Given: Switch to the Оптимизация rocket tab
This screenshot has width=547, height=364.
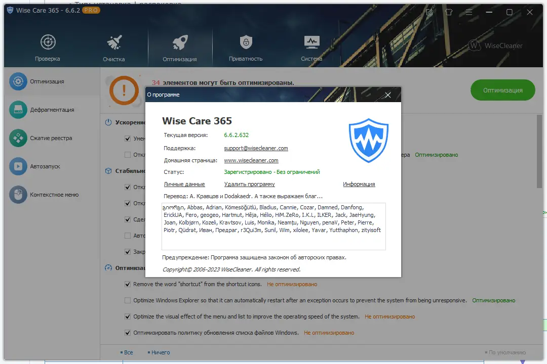Looking at the screenshot, I should (x=180, y=48).
